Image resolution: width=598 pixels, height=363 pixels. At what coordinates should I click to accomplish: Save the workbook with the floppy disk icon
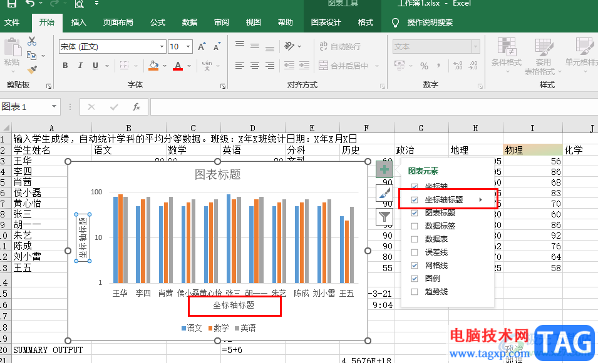12,3
